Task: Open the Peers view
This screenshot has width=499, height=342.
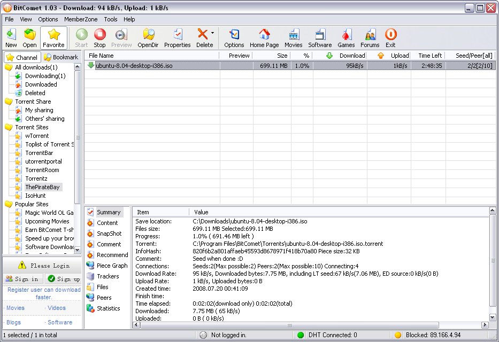Action: (x=104, y=298)
